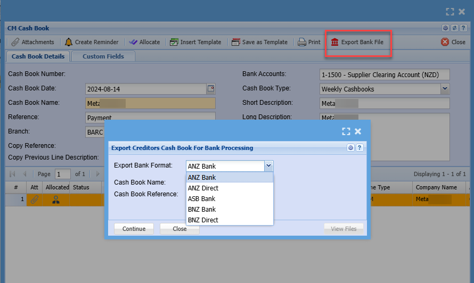
Task: Click the View Files button
Action: [344, 229]
